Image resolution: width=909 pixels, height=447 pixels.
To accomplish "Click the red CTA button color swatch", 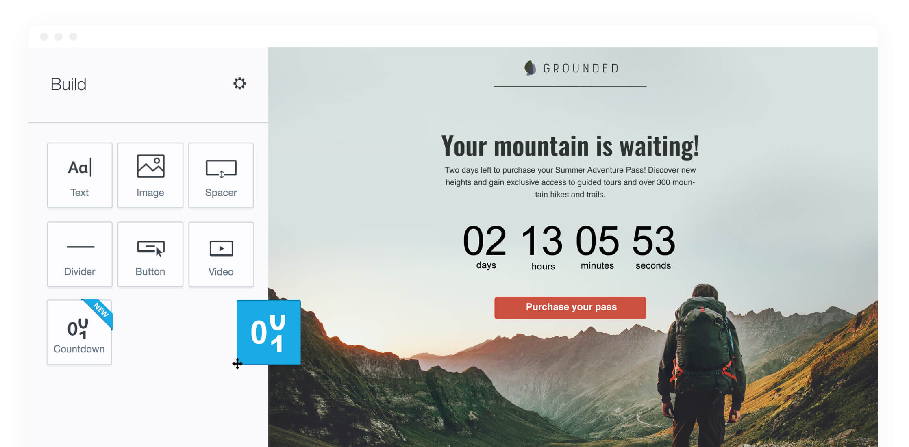I will point(570,307).
